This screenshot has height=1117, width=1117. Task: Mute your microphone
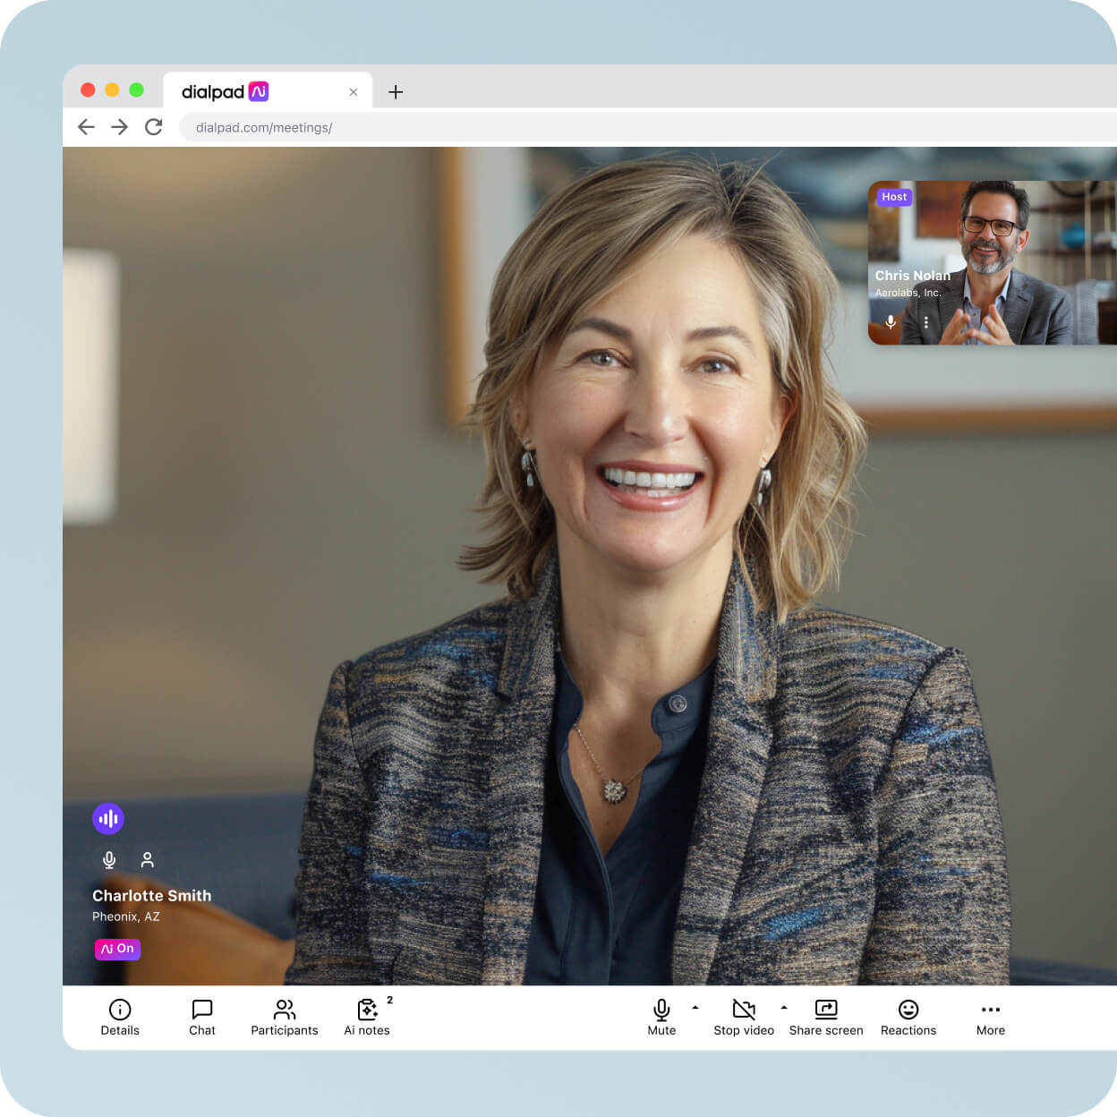point(661,1016)
